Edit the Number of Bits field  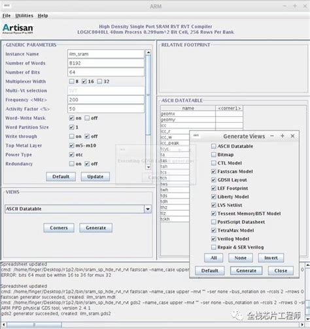pos(106,72)
